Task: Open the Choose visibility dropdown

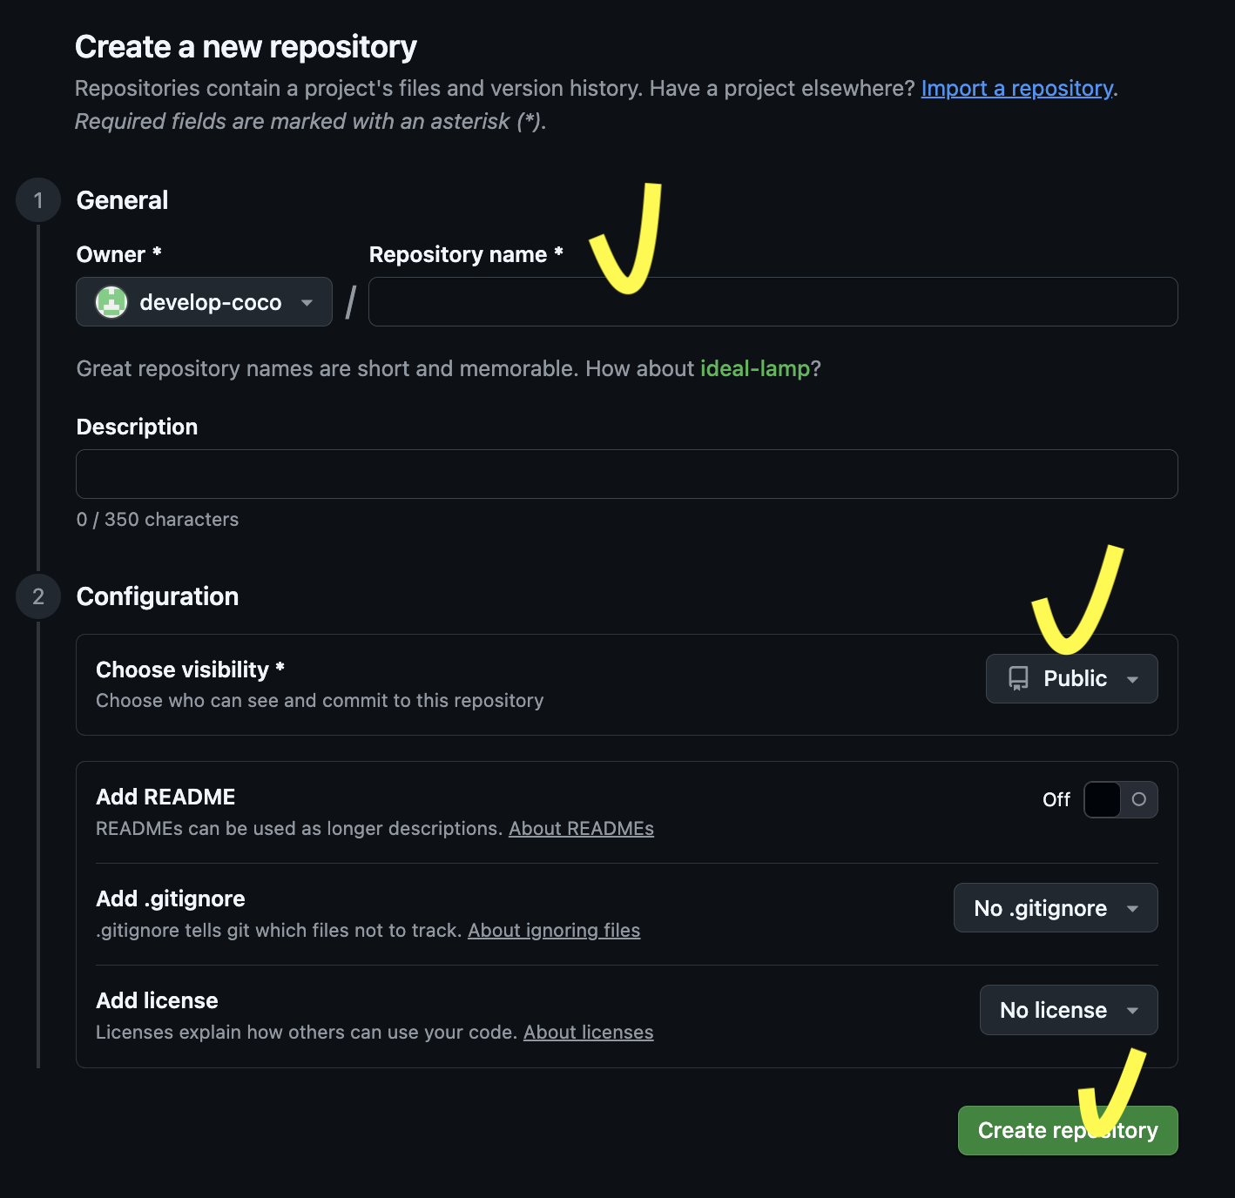Action: click(x=1071, y=678)
